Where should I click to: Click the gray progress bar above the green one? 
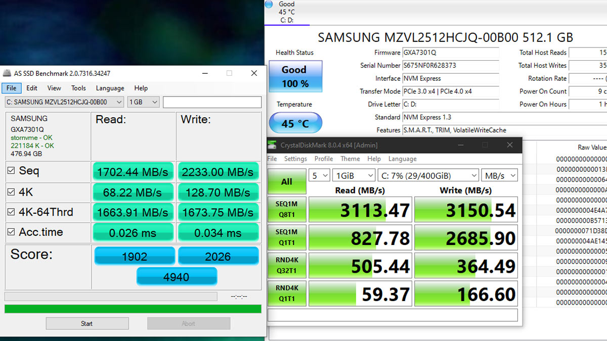[x=111, y=297]
